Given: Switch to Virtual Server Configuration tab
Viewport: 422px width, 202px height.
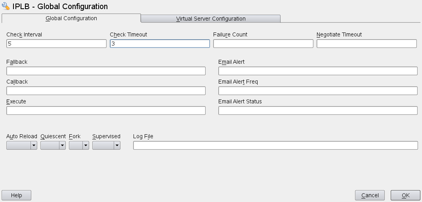Looking at the screenshot, I should (210, 19).
